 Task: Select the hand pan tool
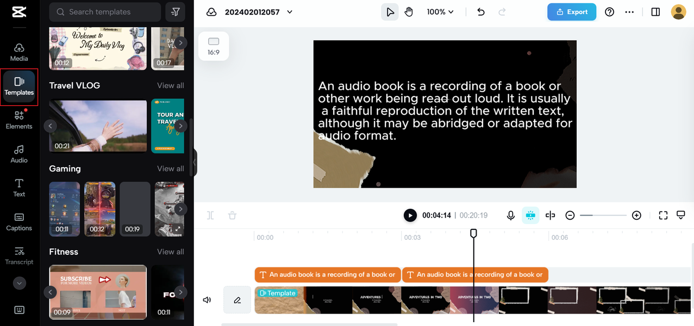[409, 12]
